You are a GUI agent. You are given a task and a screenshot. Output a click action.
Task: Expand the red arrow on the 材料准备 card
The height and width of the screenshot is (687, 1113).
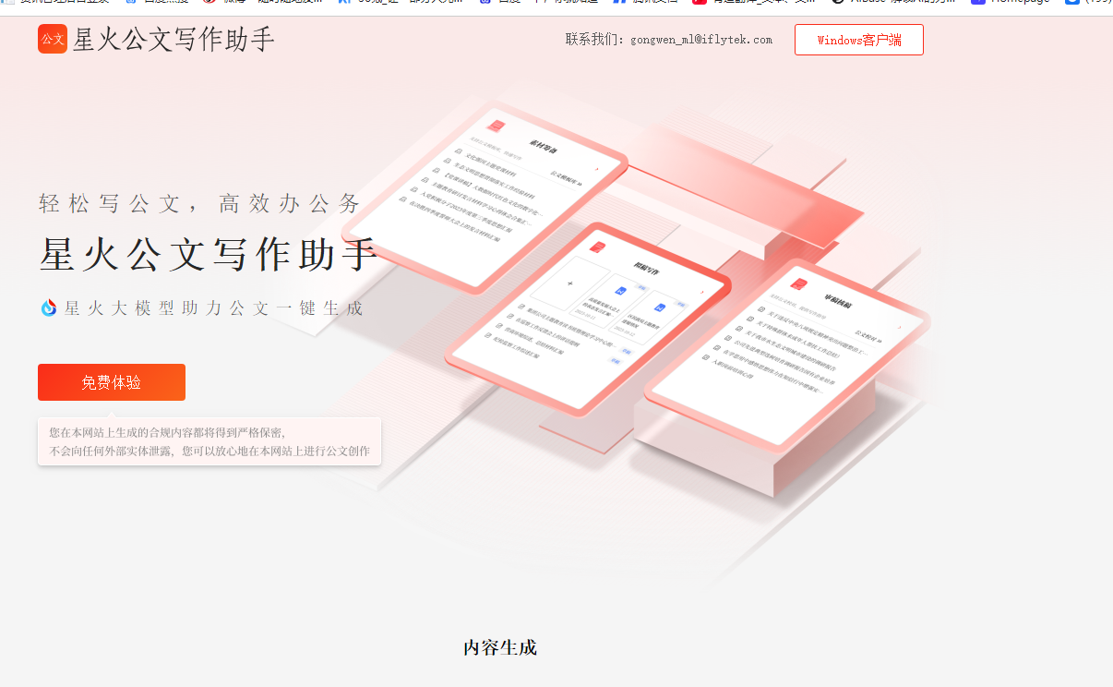pos(597,169)
